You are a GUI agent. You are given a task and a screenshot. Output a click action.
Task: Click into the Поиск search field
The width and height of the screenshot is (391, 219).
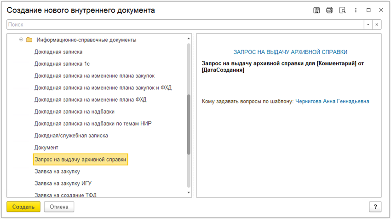pos(185,24)
